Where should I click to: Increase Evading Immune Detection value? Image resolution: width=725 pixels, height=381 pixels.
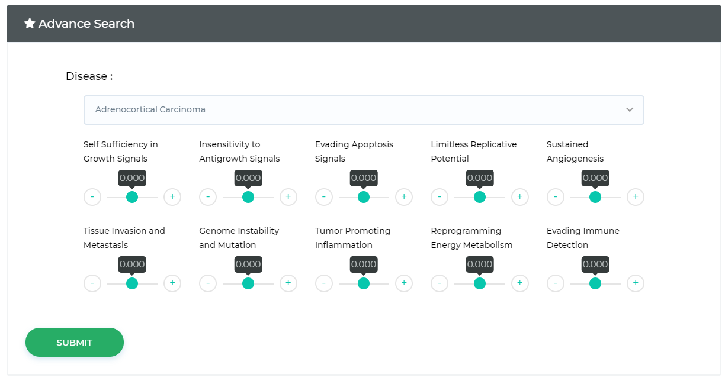(x=636, y=283)
